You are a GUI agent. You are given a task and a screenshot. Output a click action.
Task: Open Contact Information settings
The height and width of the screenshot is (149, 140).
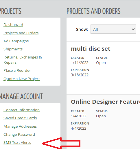coord(21,110)
